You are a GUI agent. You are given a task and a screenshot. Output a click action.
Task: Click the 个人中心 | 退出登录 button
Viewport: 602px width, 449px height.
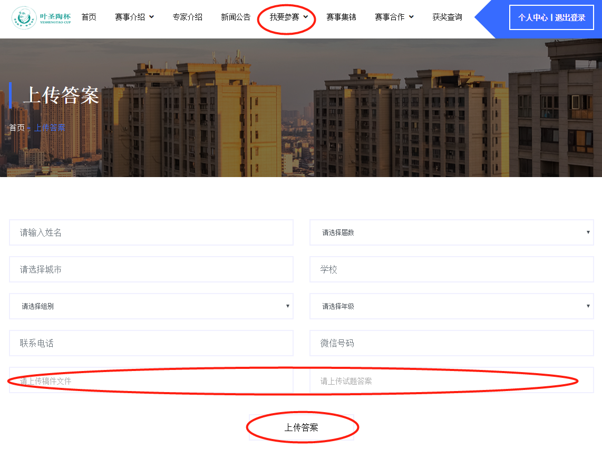click(x=551, y=17)
